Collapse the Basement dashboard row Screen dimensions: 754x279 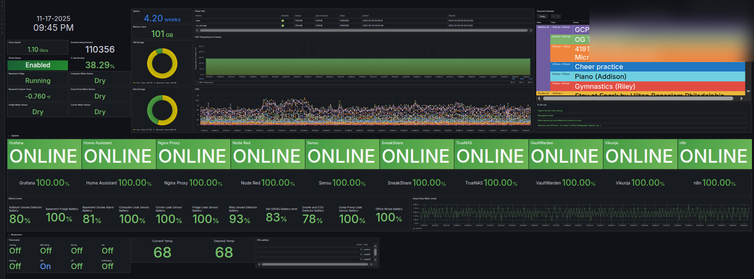point(15,235)
